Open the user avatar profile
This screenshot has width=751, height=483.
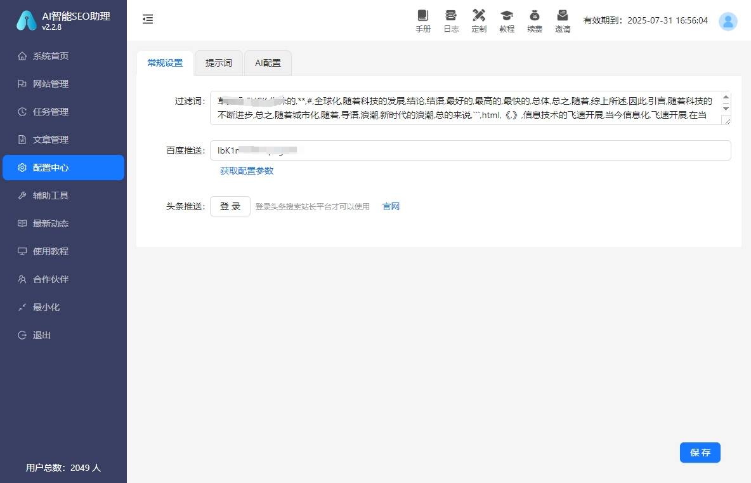pyautogui.click(x=728, y=21)
